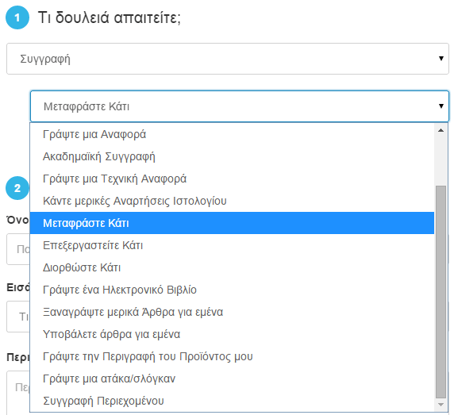Select highlighted Μεταφράστε Κάτι option

[232, 223]
